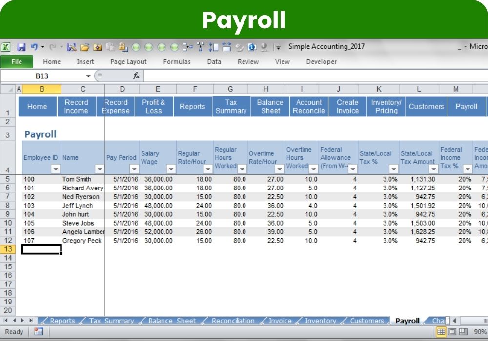
Task: Switch to Normal view in status bar
Action: pos(441,332)
